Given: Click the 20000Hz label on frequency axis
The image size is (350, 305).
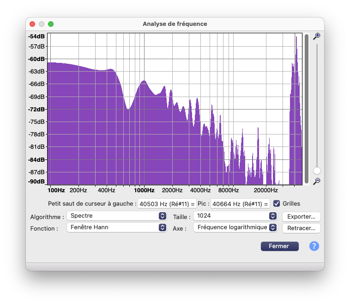Looking at the screenshot, I should coord(266,190).
